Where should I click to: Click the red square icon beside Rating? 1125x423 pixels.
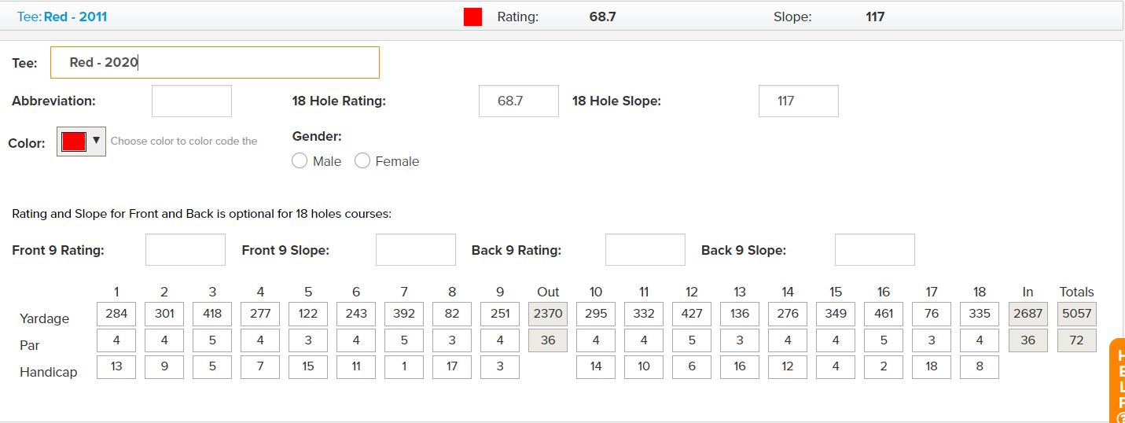(472, 17)
